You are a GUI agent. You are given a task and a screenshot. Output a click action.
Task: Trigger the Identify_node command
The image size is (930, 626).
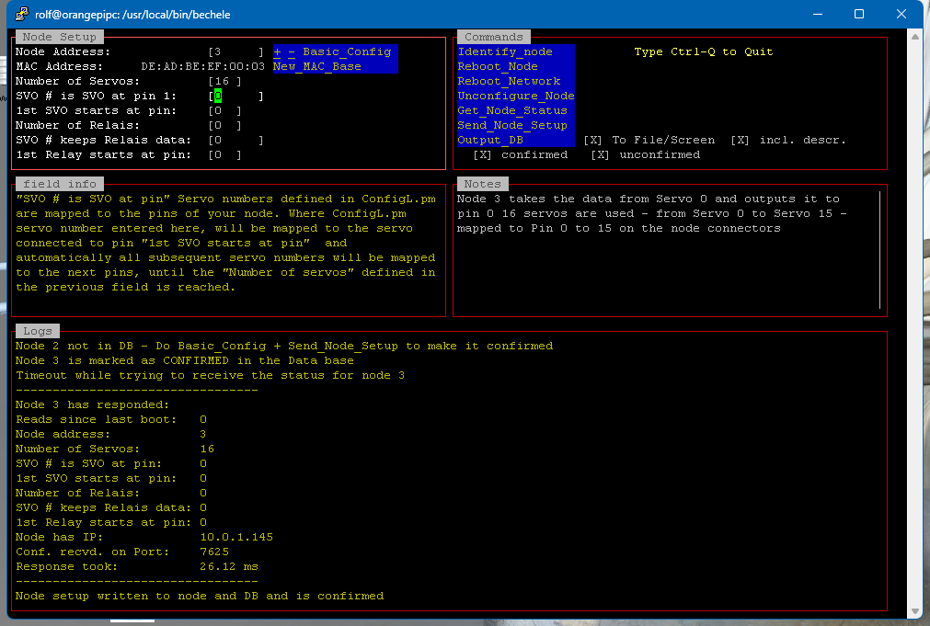(x=505, y=51)
